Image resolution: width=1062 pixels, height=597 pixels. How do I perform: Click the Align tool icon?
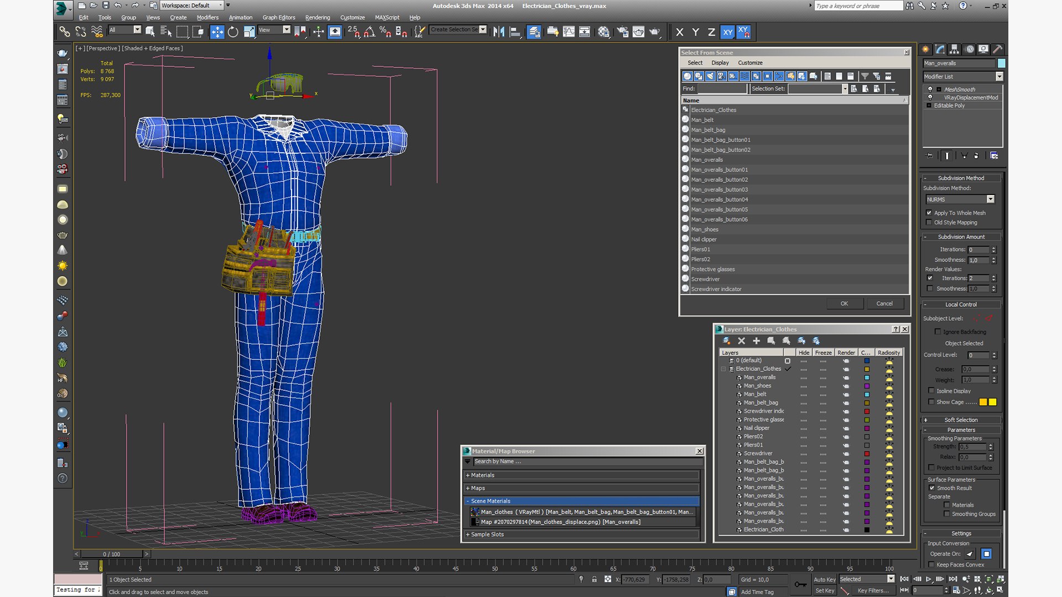(515, 32)
